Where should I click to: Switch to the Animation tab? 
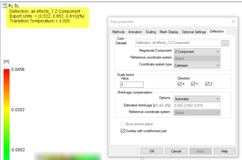(x=135, y=32)
